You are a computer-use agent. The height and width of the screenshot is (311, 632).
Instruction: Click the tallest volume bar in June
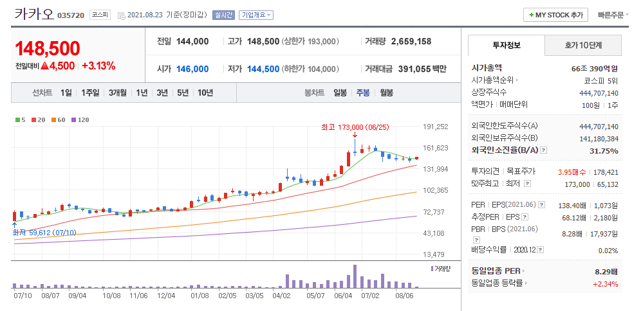355,276
